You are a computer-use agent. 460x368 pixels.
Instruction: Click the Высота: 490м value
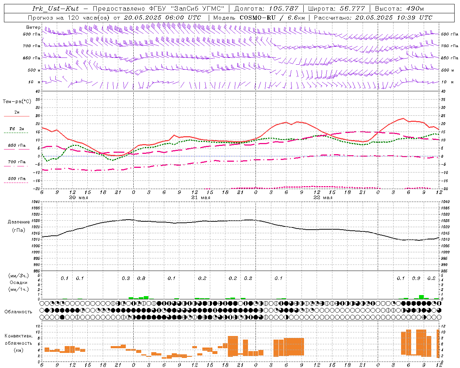click(x=399, y=9)
